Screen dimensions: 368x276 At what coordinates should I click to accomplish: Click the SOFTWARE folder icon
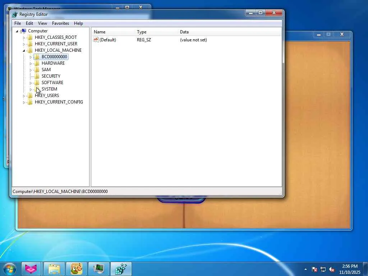coord(37,82)
